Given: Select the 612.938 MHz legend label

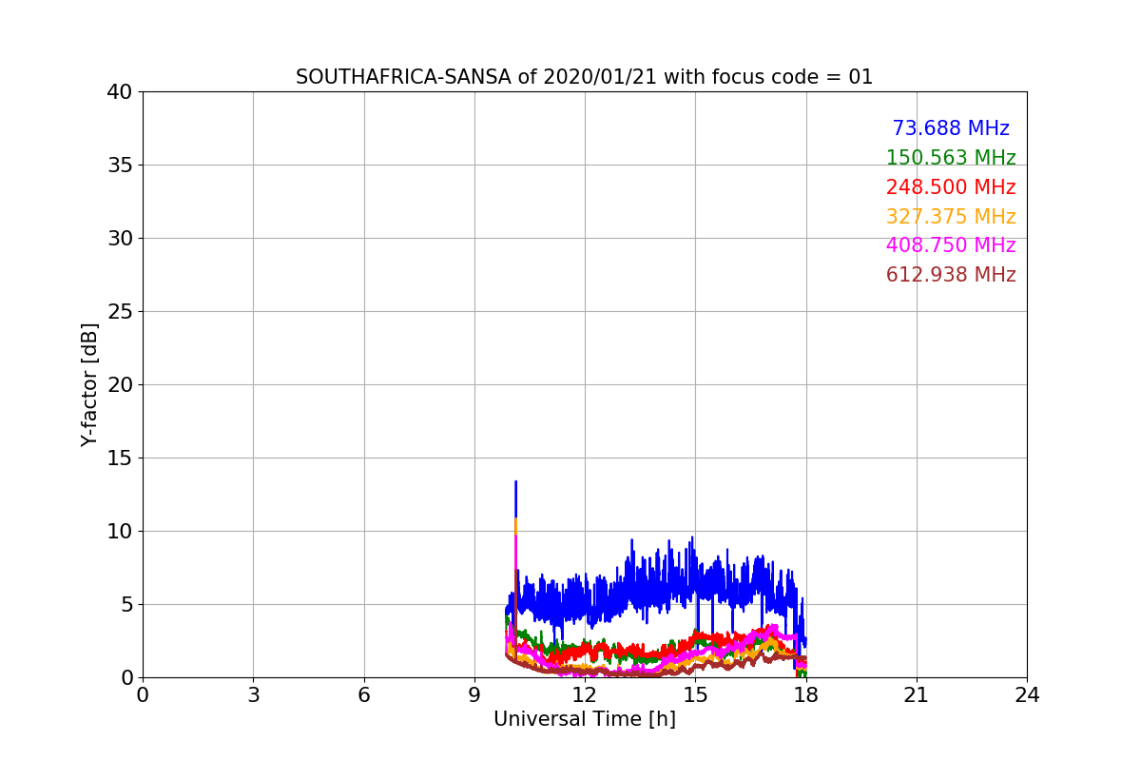Looking at the screenshot, I should [x=951, y=275].
